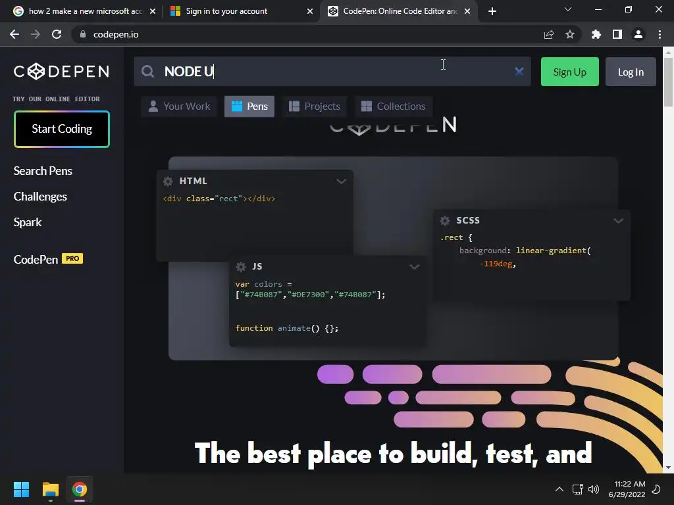The width and height of the screenshot is (674, 505).
Task: Open a new browser tab
Action: tap(492, 11)
